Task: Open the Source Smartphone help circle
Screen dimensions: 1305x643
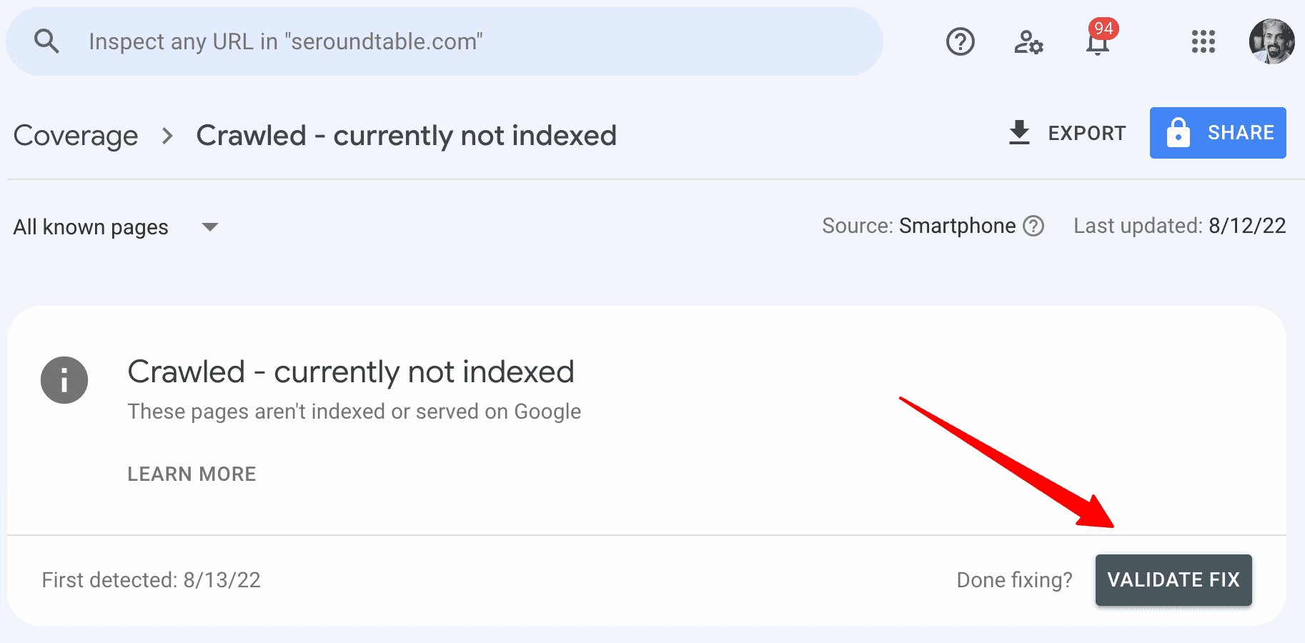Action: click(1033, 226)
